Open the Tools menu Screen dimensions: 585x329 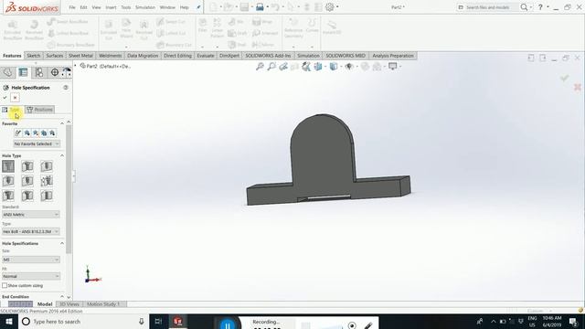tap(126, 7)
